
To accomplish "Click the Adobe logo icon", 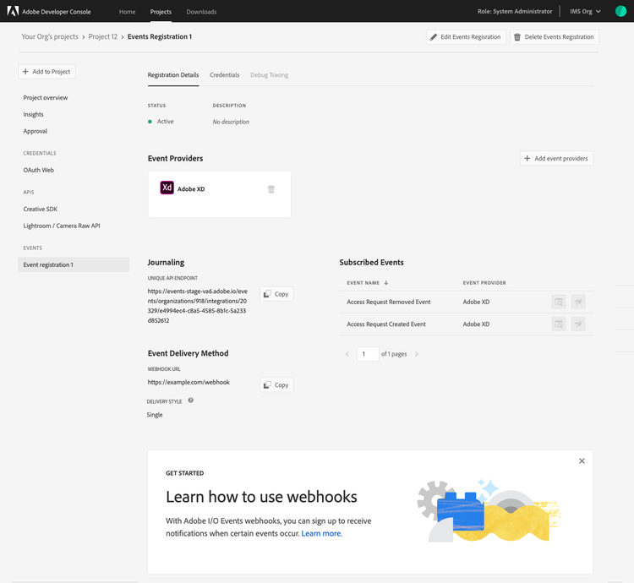I will (13, 11).
